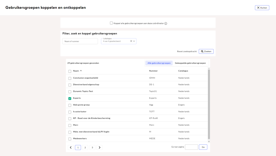Uncheck the Experts user group

point(70,98)
